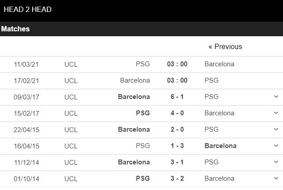Click the 2 - 0 score
The width and height of the screenshot is (283, 190).
point(177,129)
